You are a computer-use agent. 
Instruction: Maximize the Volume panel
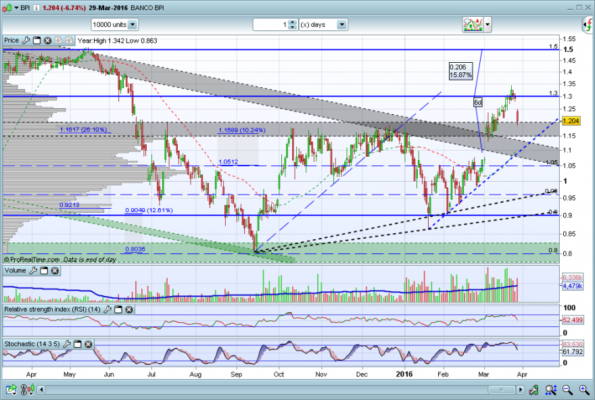[44, 271]
